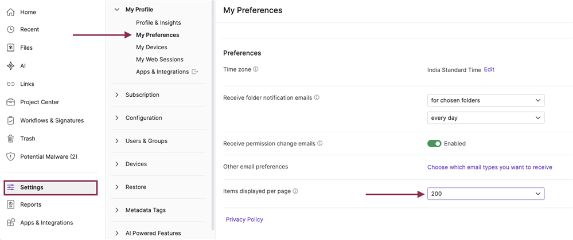573x240 pixels.
Task: Click the Time zone info icon
Action: tap(256, 69)
